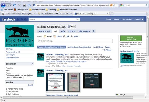149x102 pixels.
Task: Click into the Write something box
Action: [75, 41]
